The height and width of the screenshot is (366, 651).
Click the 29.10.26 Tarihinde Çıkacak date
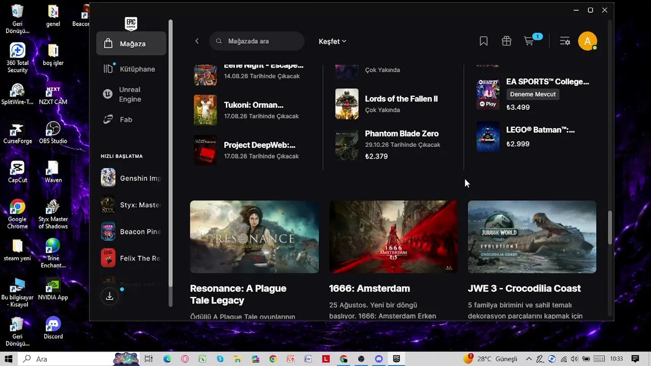click(x=403, y=145)
